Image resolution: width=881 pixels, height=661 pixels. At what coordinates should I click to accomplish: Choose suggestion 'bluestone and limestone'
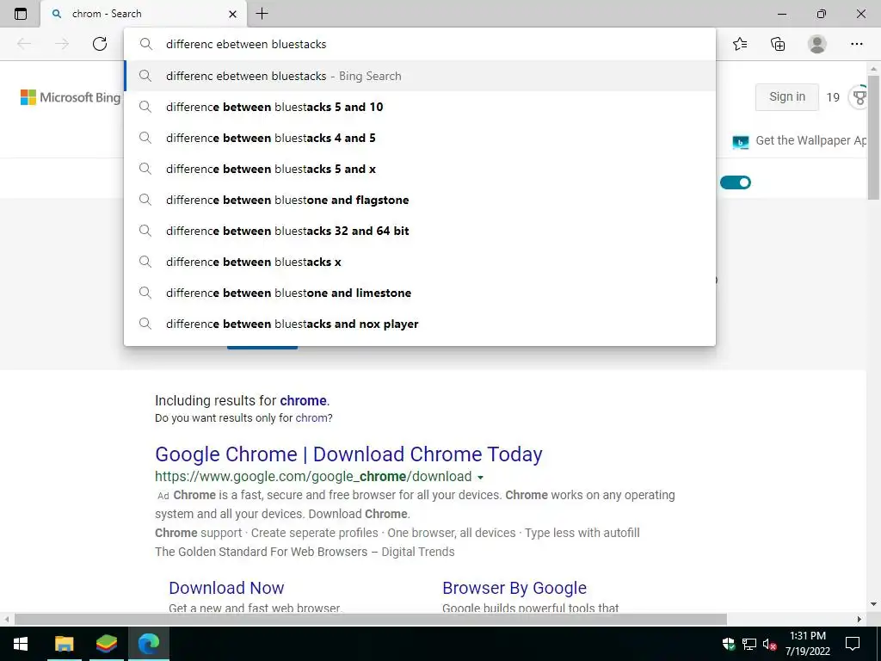[x=420, y=293]
